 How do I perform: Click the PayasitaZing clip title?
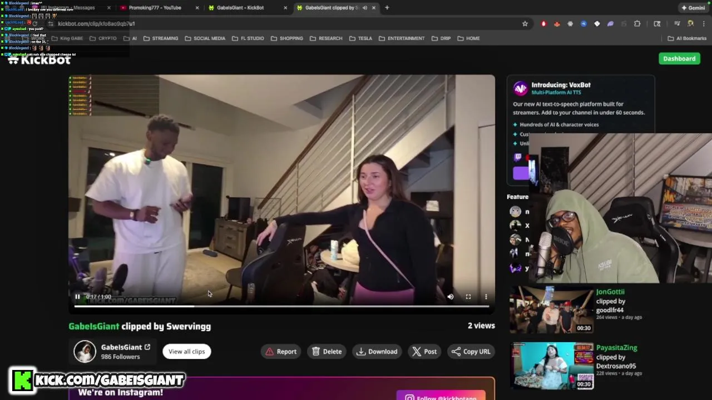616,348
